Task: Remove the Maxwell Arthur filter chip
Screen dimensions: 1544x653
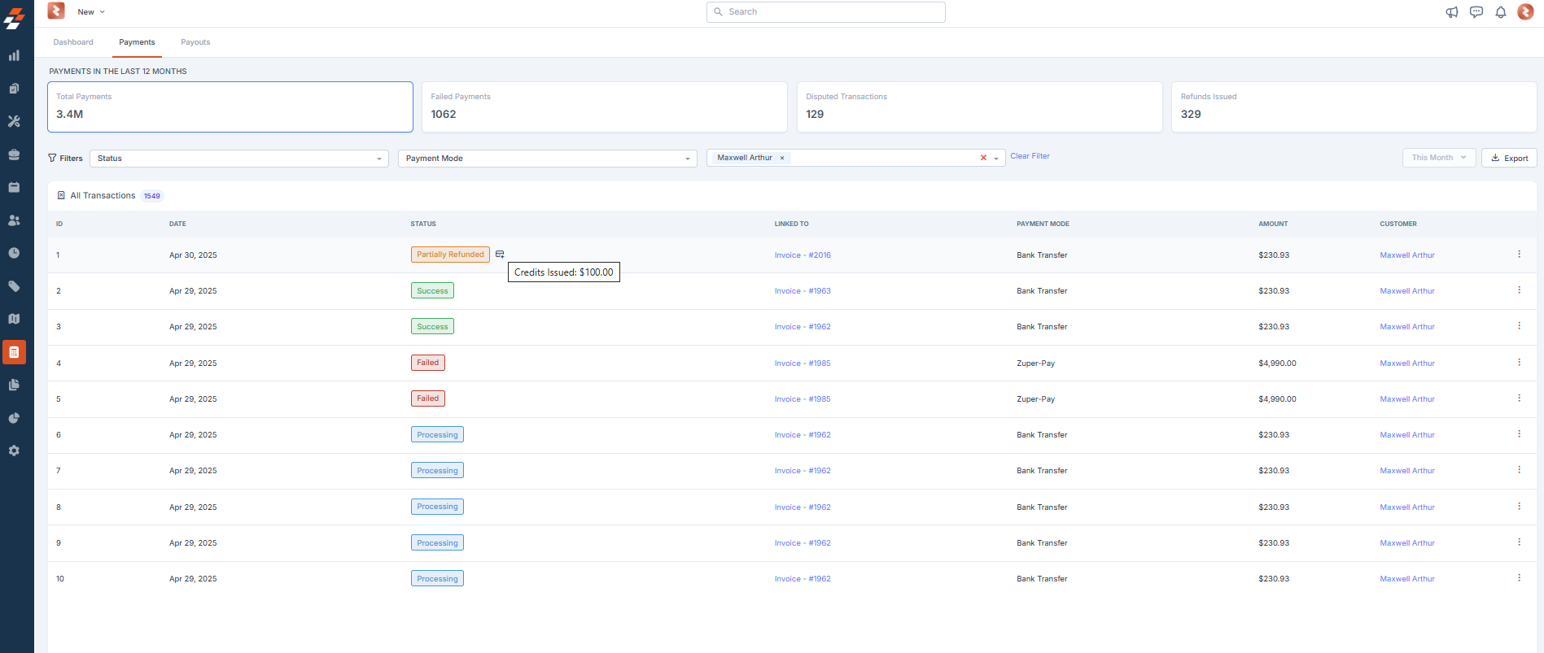Action: [782, 159]
